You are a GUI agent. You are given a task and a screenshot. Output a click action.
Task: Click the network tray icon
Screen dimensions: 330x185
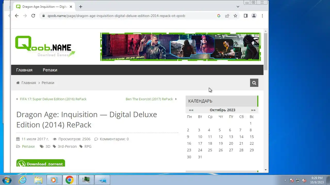(298, 180)
